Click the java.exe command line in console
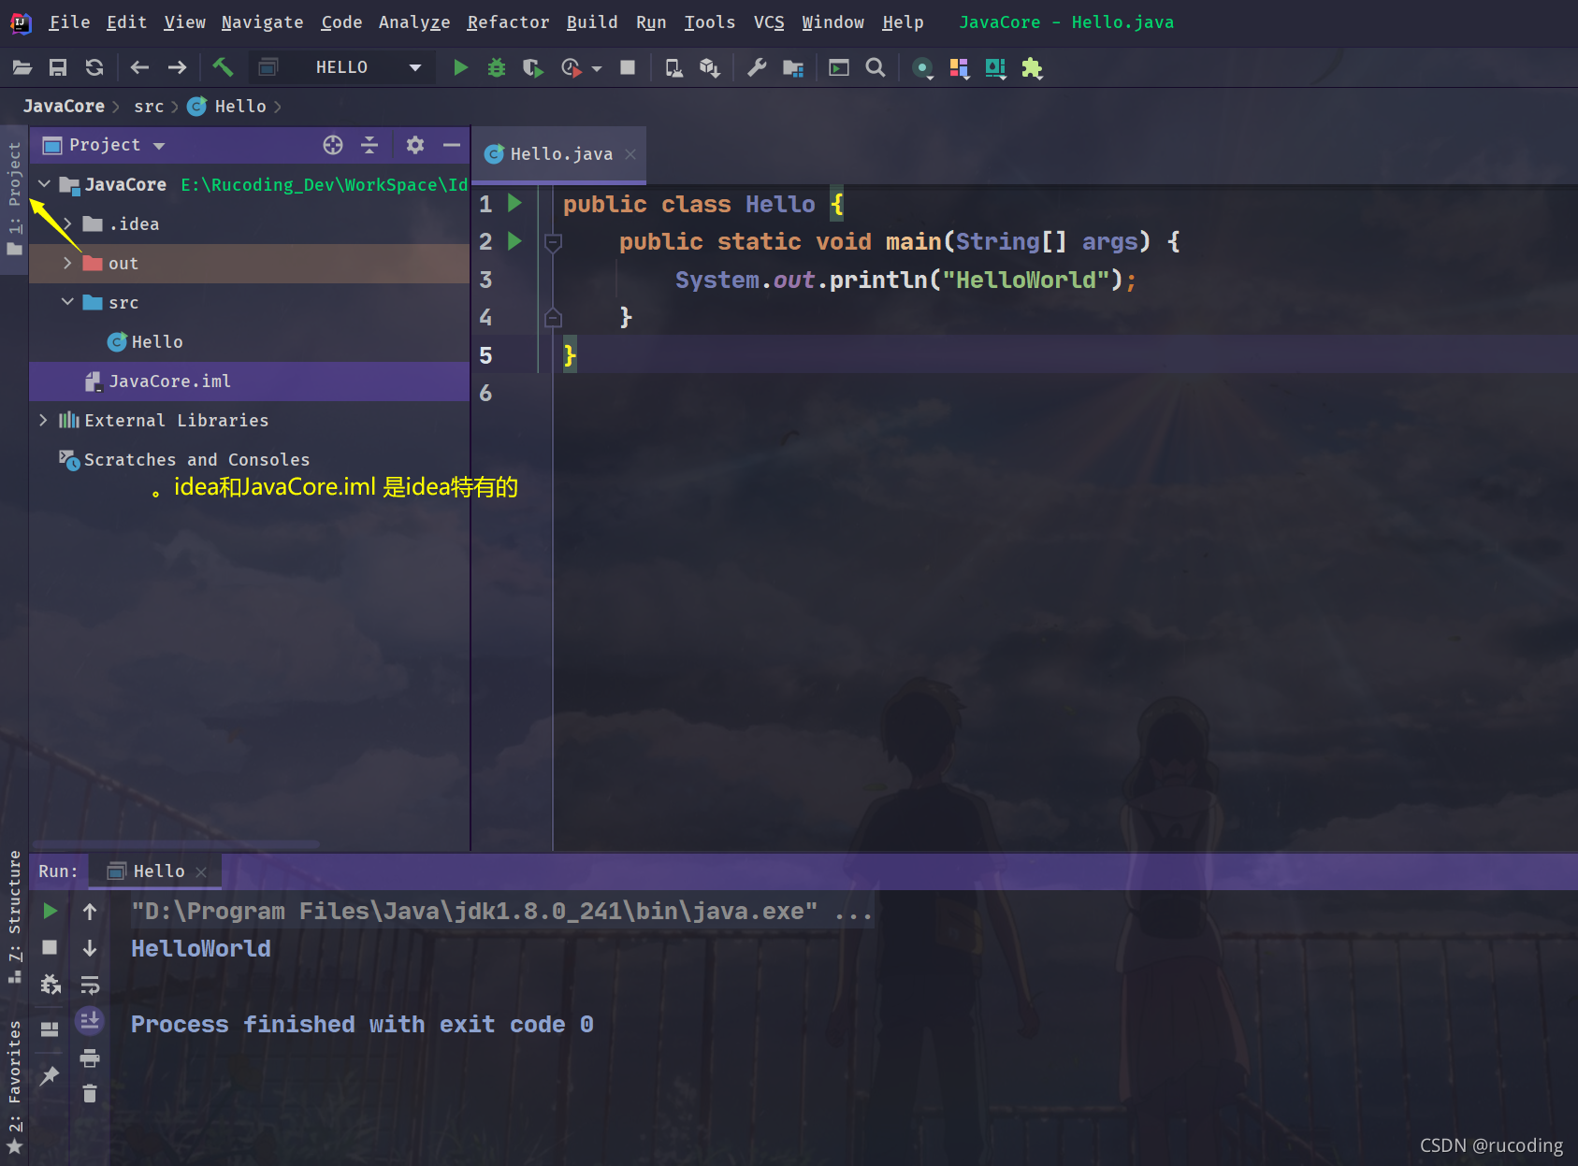This screenshot has height=1166, width=1578. (501, 911)
